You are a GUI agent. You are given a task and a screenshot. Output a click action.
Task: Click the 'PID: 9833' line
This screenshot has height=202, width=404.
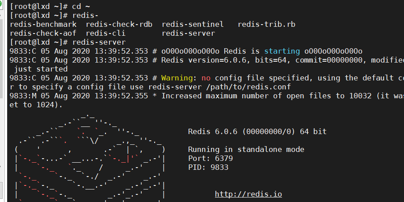[208, 167]
